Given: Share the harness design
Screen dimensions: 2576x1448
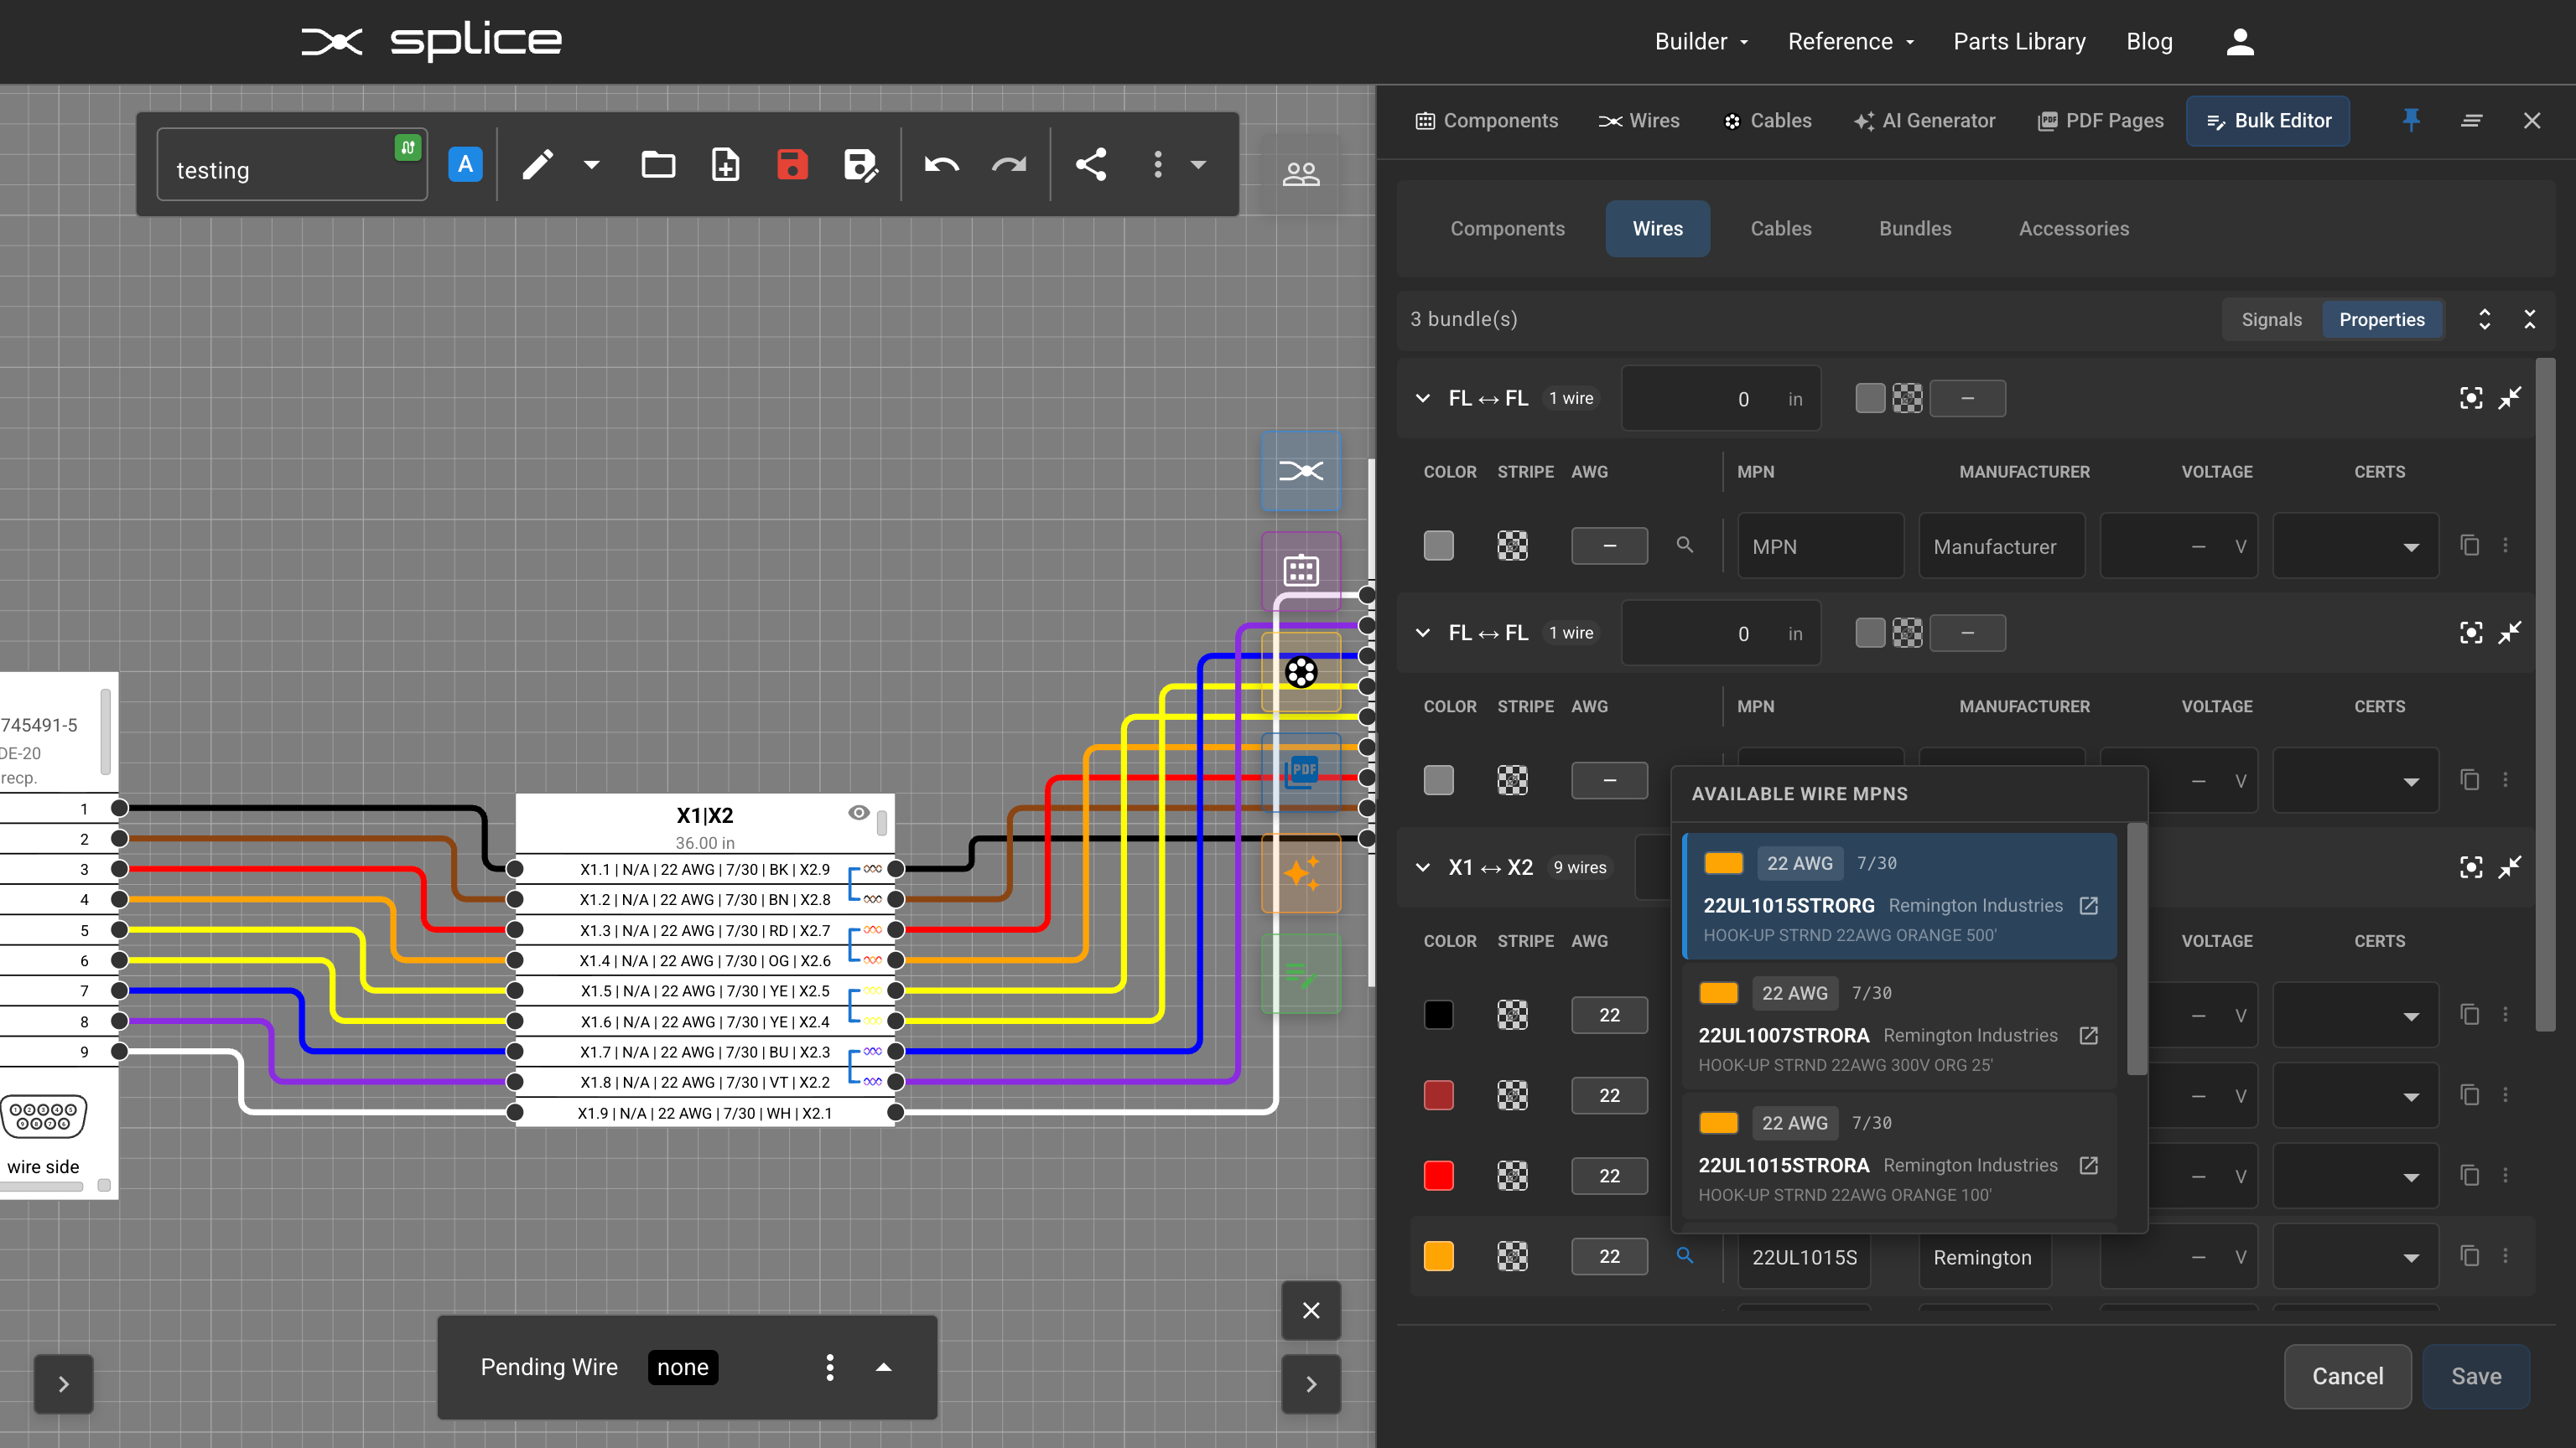Looking at the screenshot, I should (1092, 165).
